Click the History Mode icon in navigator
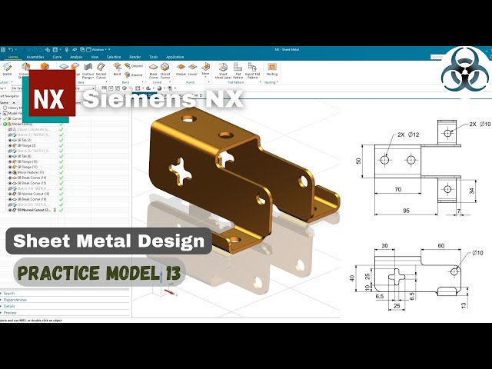The height and width of the screenshot is (369, 492). coord(5,108)
